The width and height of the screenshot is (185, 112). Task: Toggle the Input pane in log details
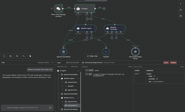166,62
